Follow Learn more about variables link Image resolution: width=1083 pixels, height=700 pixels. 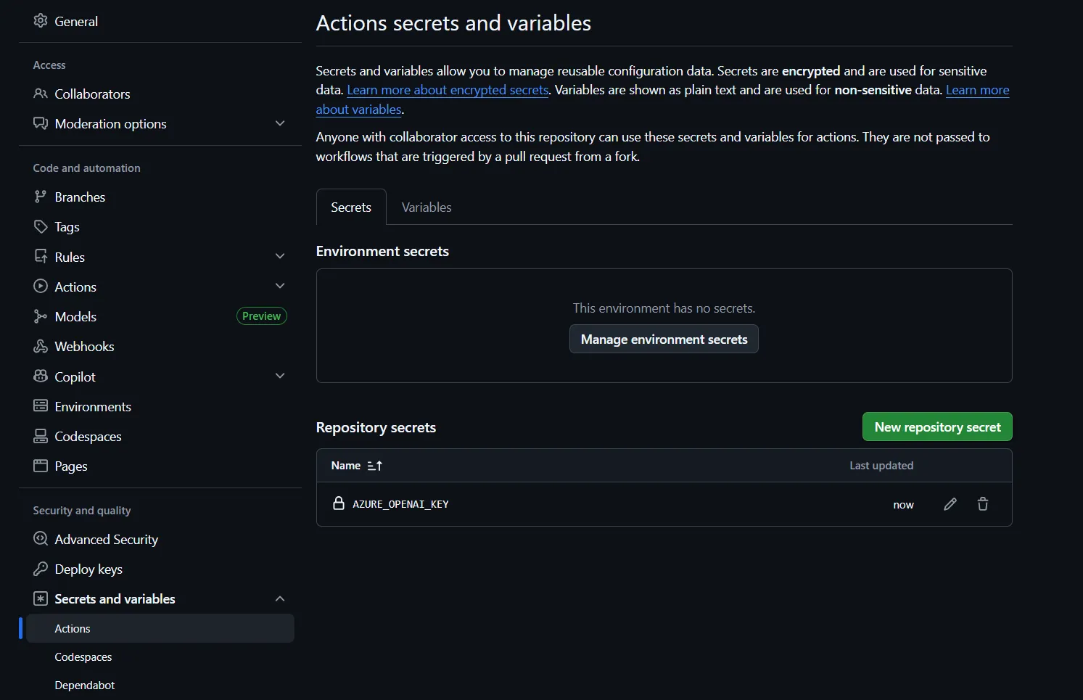(977, 90)
